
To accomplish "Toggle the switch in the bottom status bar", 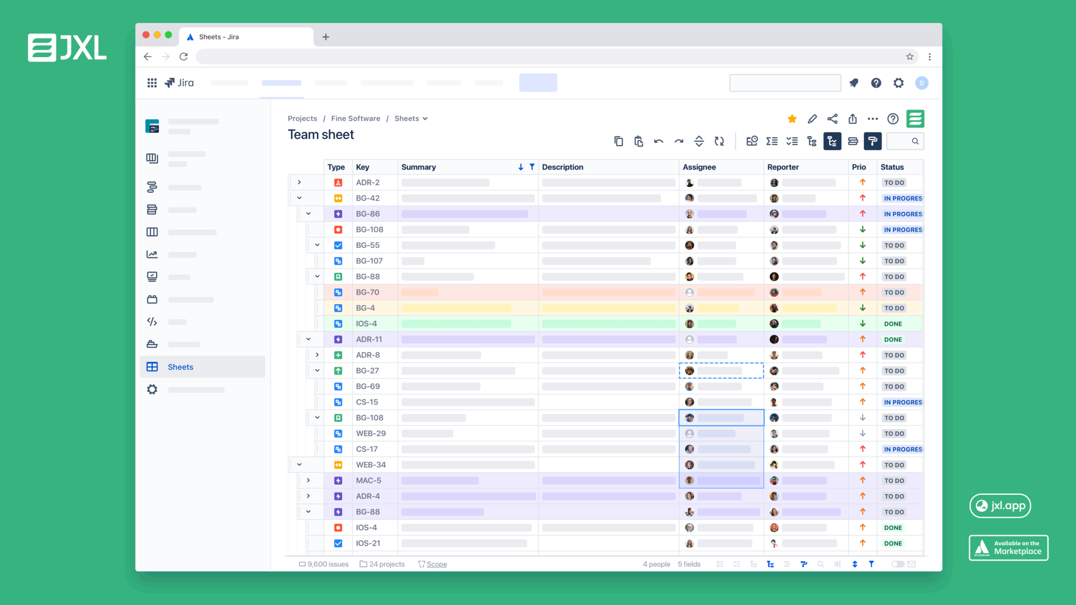I will tap(897, 564).
